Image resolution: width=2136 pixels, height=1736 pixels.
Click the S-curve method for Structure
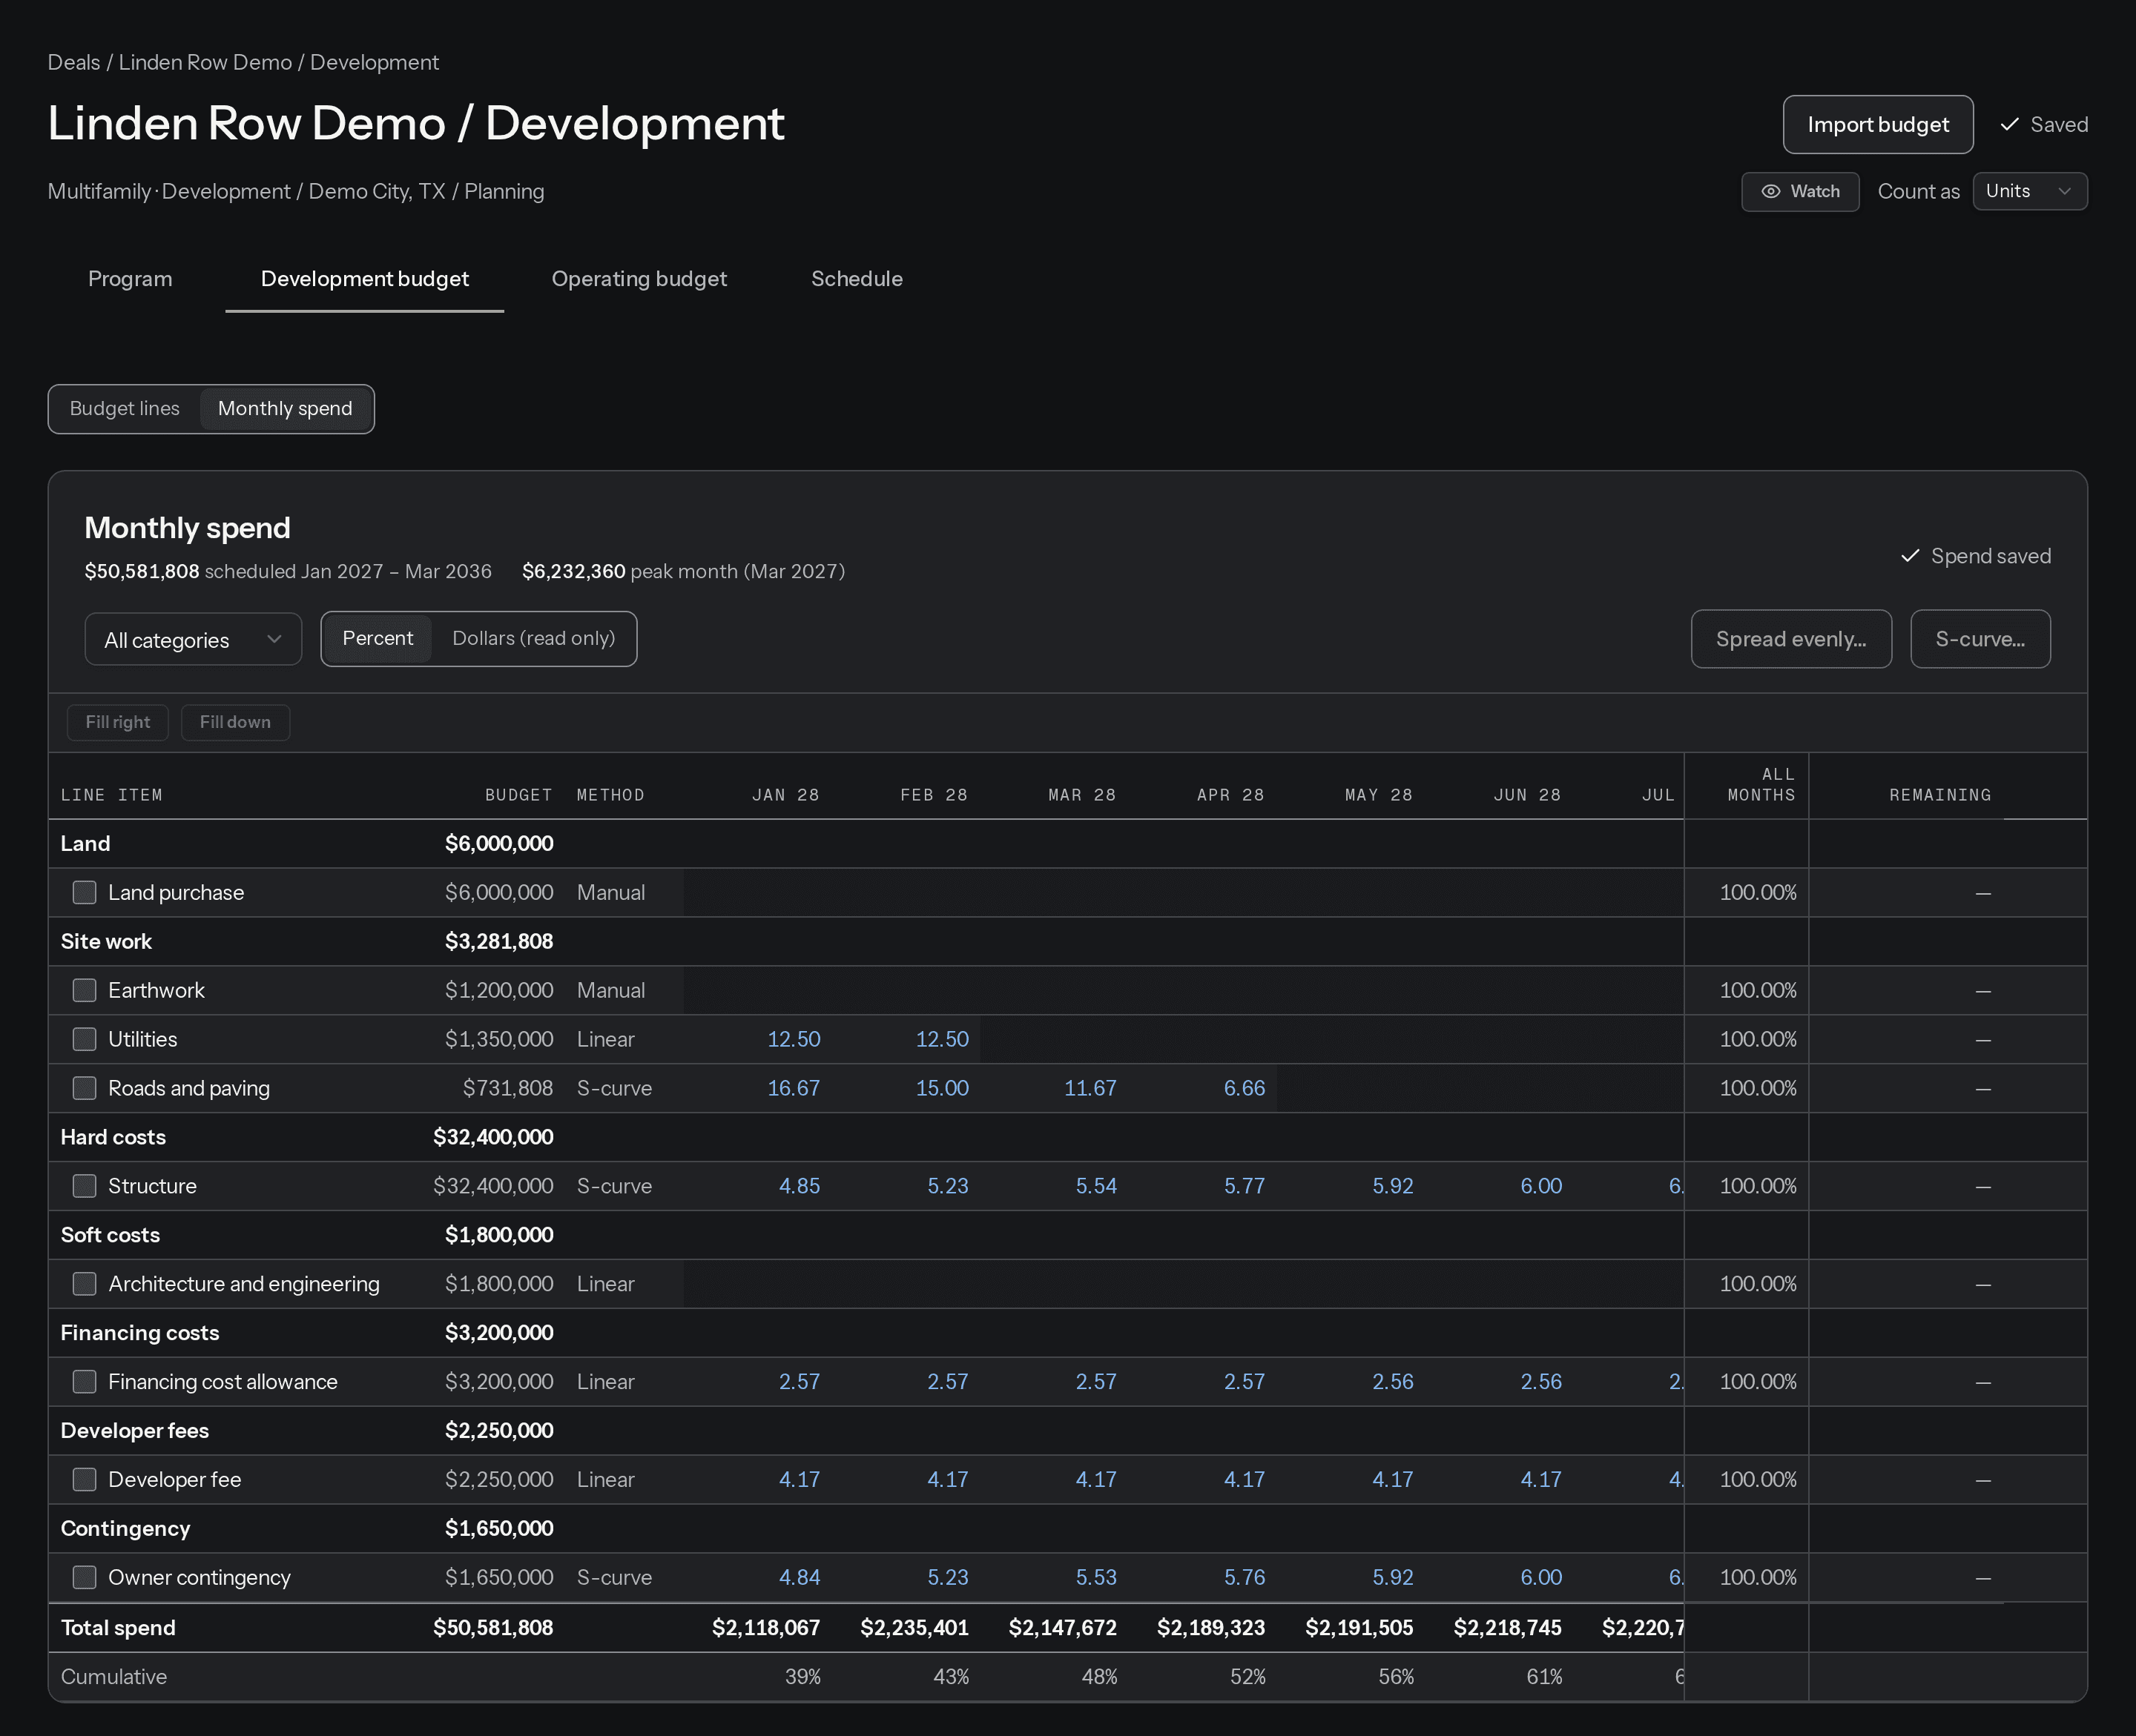pos(614,1186)
